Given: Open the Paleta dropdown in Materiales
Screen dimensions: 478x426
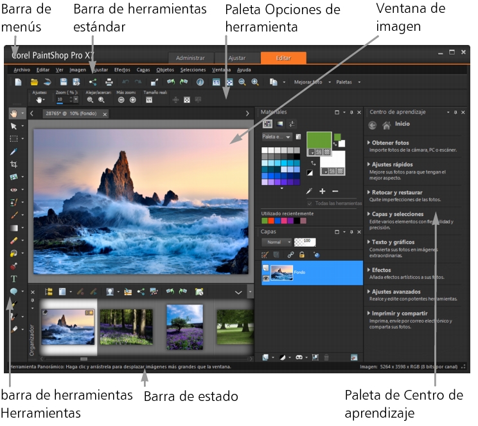Looking at the screenshot, I should tap(277, 137).
